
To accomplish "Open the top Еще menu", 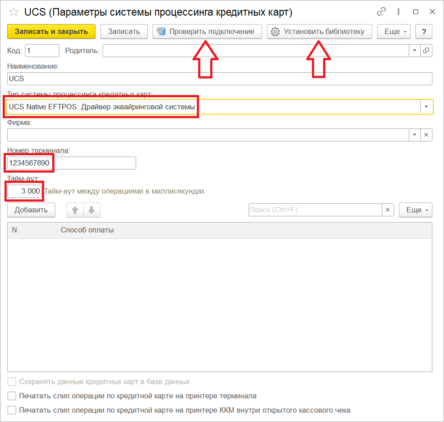I will pyautogui.click(x=394, y=31).
